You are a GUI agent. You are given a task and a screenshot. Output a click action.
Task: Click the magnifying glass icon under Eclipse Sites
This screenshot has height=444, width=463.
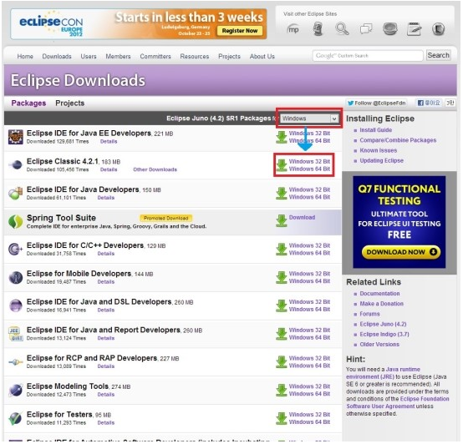pyautogui.click(x=342, y=29)
